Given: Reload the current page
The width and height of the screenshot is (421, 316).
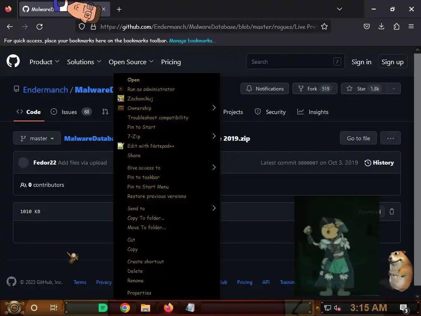Looking at the screenshot, I should 39,27.
